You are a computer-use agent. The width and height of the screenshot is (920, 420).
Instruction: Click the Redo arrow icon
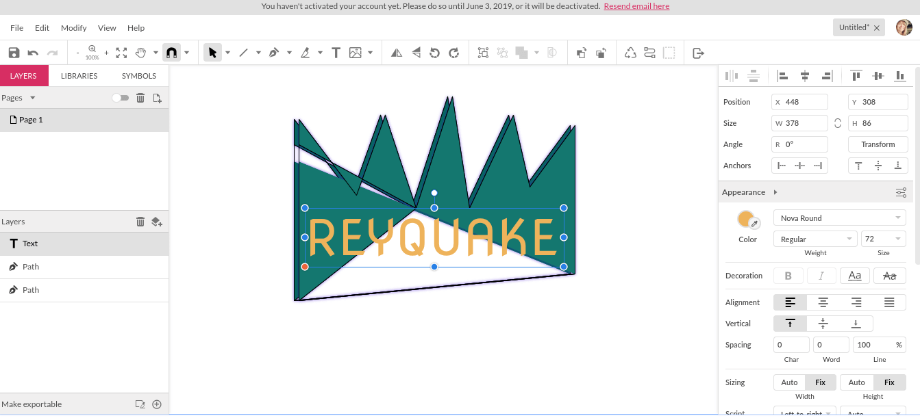pyautogui.click(x=52, y=53)
